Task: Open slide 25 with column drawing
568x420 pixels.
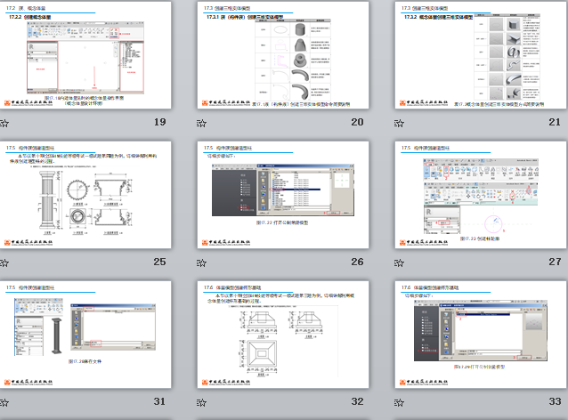Action: point(85,196)
